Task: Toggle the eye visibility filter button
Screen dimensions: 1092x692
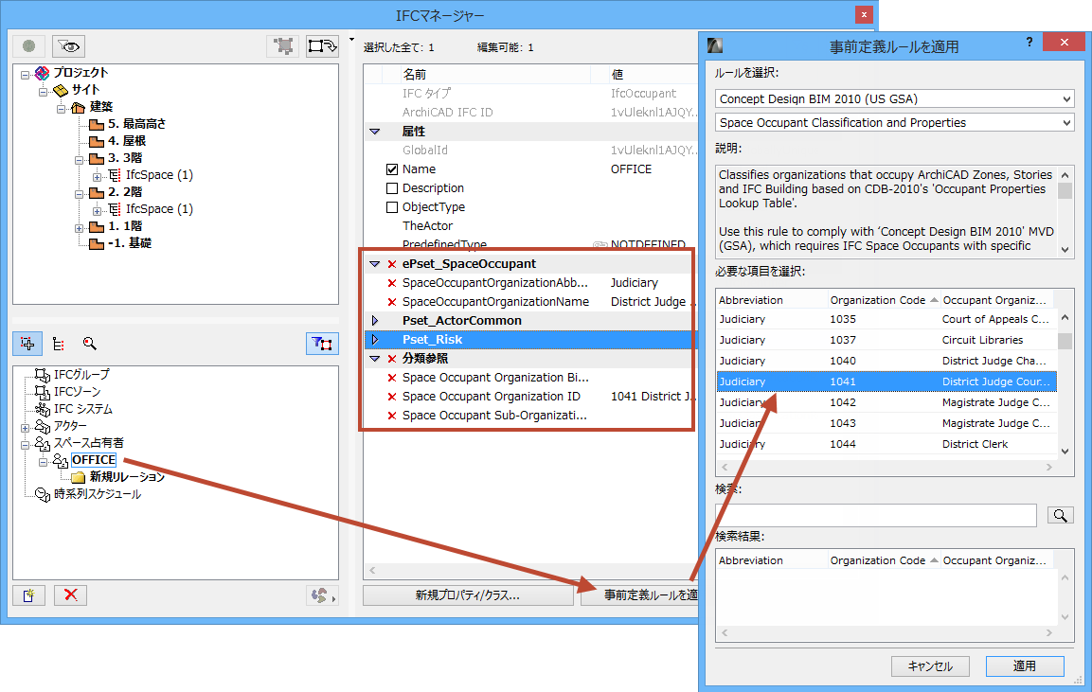Action: [x=68, y=46]
